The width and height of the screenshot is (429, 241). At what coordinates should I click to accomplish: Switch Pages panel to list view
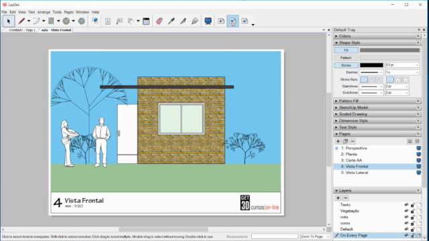click(410, 141)
